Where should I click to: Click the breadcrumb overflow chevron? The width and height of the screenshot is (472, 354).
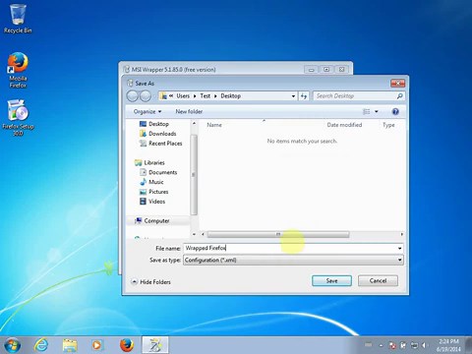click(x=171, y=96)
